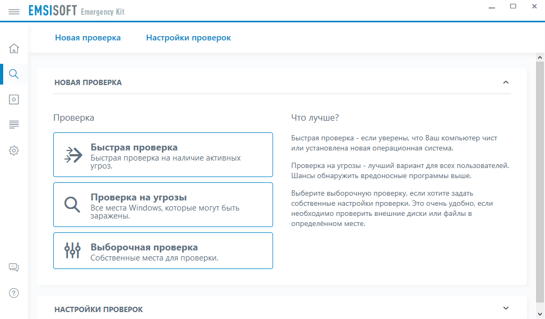Start Быстрая проверка quick scan
This screenshot has height=319, width=545.
click(163, 155)
